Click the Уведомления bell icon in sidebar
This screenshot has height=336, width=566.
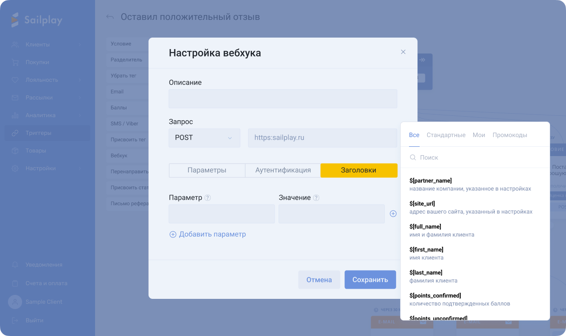coord(15,265)
